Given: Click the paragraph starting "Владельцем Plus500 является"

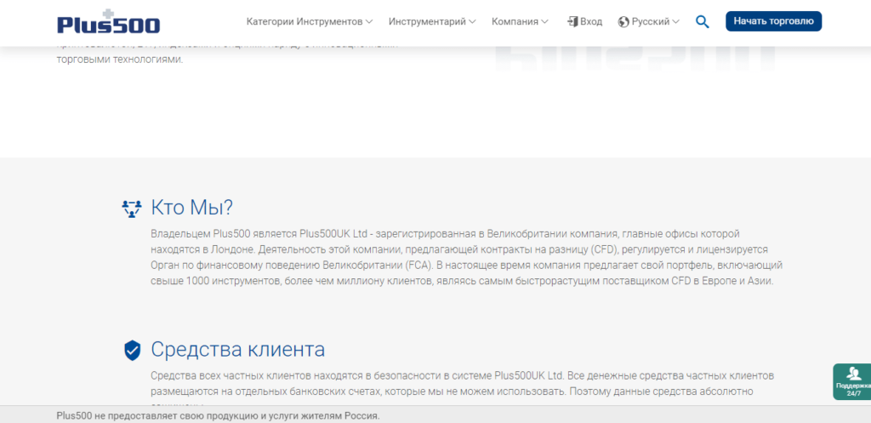Looking at the screenshot, I should point(467,257).
